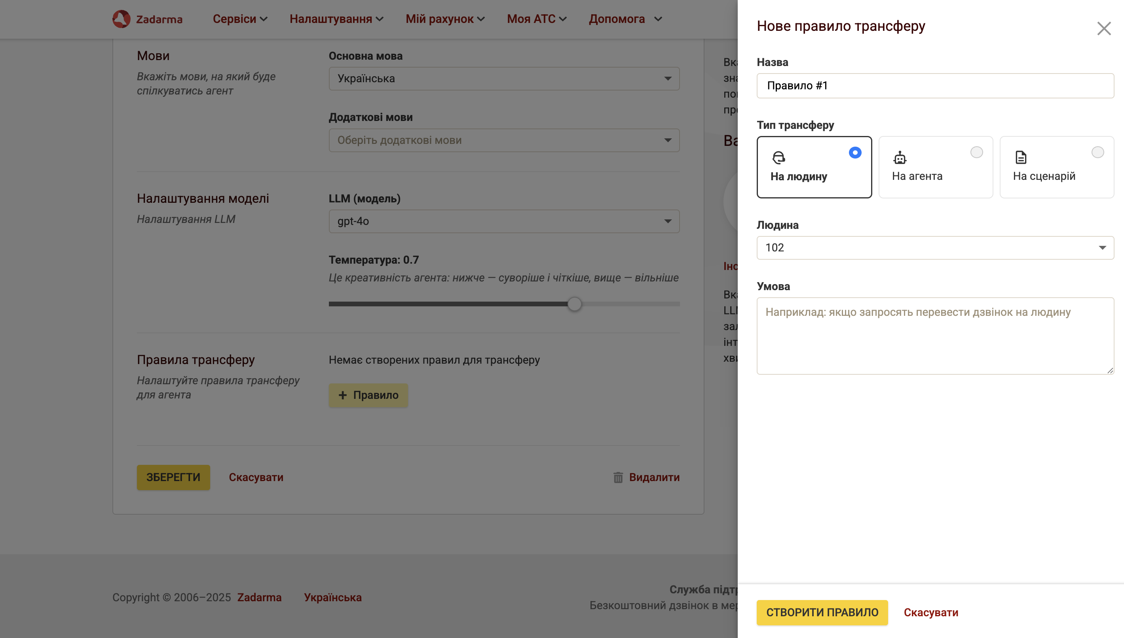The image size is (1124, 638).
Task: Click Скасувати link in the rule panel
Action: (x=930, y=612)
